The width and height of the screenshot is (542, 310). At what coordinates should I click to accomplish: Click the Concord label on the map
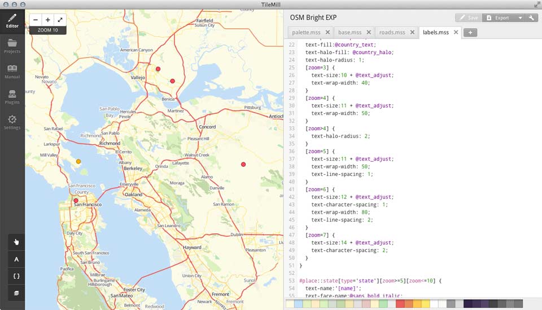tap(207, 127)
